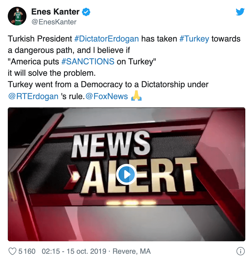Open the #SANCTIONS hashtag link
Image resolution: width=251 pixels, height=261 pixels.
point(88,61)
